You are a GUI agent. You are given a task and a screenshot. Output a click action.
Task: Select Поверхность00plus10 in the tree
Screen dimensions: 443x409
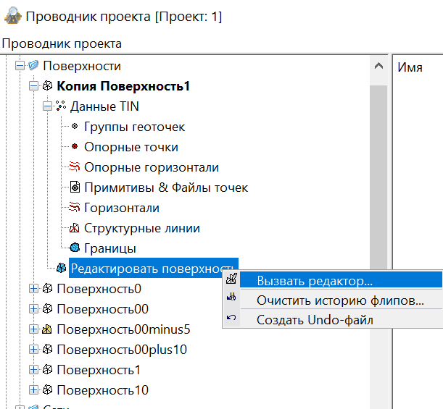tap(123, 350)
